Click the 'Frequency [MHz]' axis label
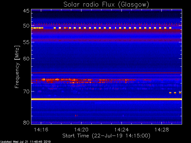Screen dimensions: 191x143 (x=17, y=67)
